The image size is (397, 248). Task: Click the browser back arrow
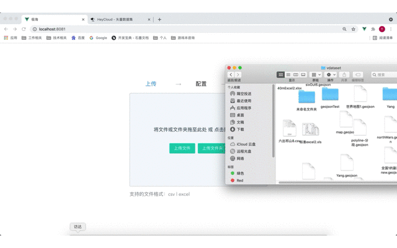point(6,29)
